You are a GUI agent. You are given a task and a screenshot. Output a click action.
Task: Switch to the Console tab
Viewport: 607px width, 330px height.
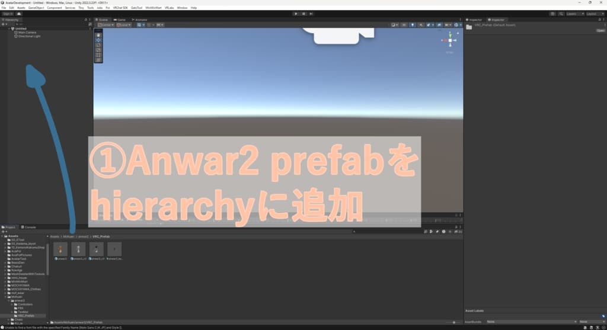[x=28, y=227]
